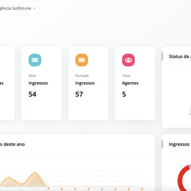
Task: Click 'Ingressos' heading under Abrir
Action: click(38, 83)
